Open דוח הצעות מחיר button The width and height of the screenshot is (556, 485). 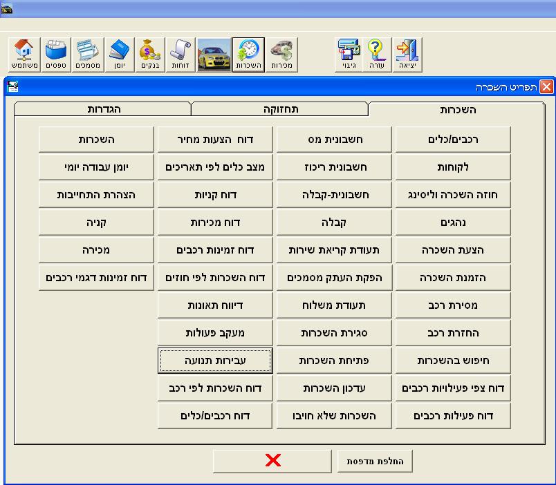(215, 140)
